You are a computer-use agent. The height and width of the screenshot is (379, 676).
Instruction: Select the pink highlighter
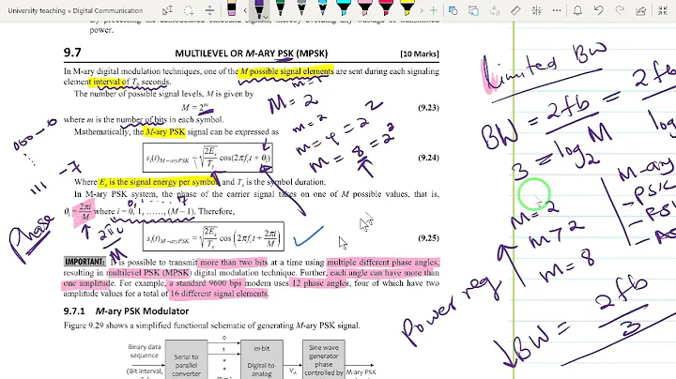tap(364, 8)
